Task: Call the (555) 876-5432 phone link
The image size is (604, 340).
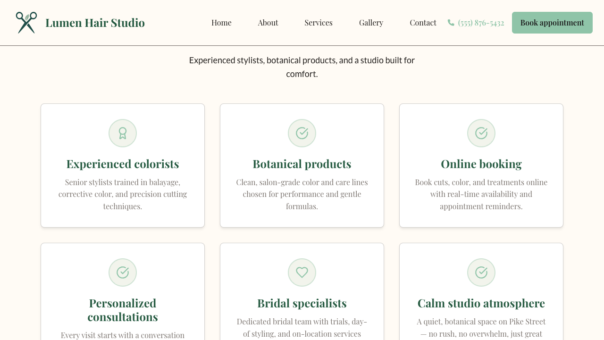Action: (476, 23)
